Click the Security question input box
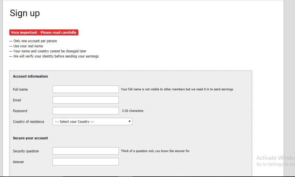Viewport: 295px width, 177px height. 86,151
